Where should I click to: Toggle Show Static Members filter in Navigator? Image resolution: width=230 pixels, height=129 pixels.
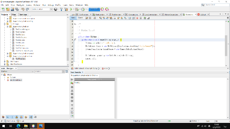coord(12,117)
